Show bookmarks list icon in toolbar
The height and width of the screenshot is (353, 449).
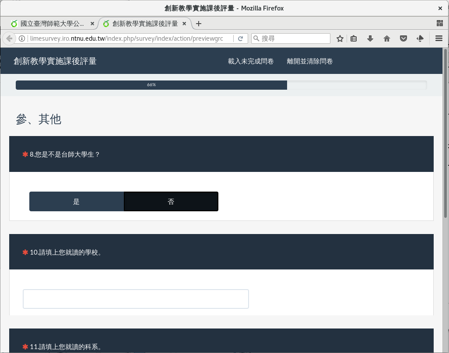coord(354,38)
